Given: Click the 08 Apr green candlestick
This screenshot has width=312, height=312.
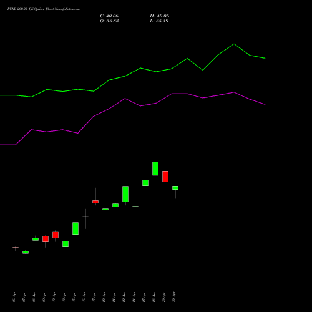Looking at the screenshot, I should [x=36, y=239].
